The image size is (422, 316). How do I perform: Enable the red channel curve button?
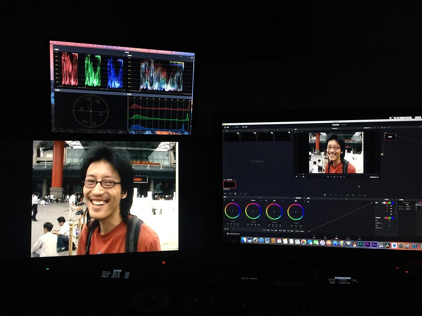[x=387, y=203]
